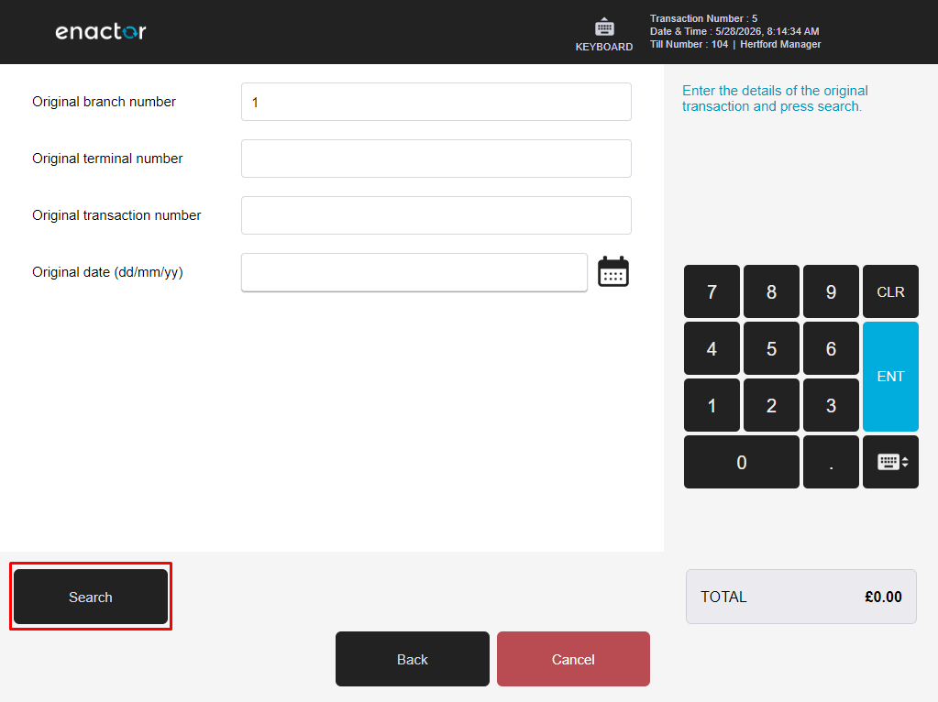Viewport: 938px width, 702px height.
Task: Focus the Original transaction number field
Action: pos(436,215)
